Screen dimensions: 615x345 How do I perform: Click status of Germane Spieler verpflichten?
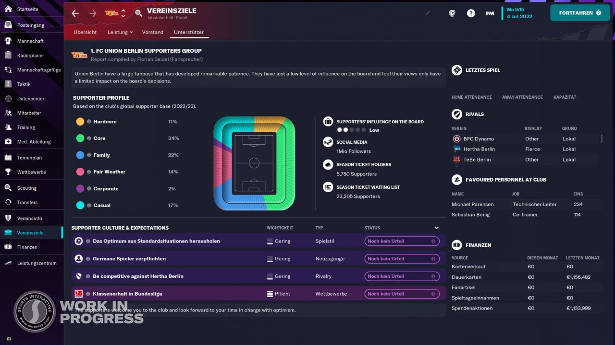[x=402, y=259]
